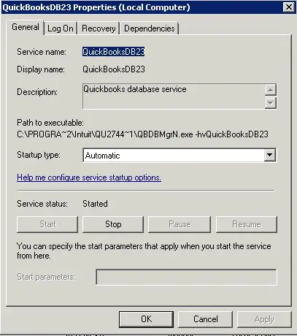Open the Dependencies tab
Screen dimensions: 297x336
coord(150,28)
